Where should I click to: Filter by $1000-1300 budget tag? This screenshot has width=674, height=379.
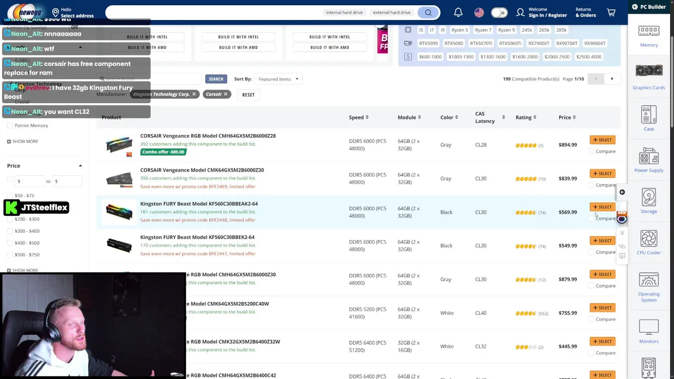[461, 56]
